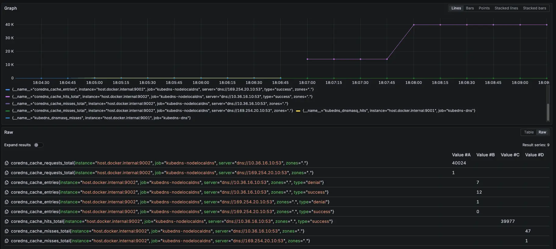Image resolution: width=556 pixels, height=249 pixels.
Task: Choose the Points graph style
Action: coord(484,8)
